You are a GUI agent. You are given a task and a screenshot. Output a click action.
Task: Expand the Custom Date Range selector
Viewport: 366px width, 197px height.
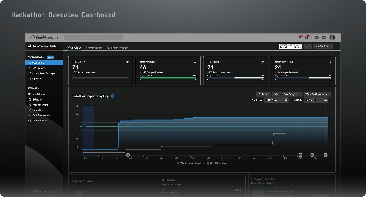287,94
